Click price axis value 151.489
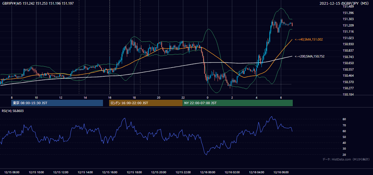 point(348,7)
